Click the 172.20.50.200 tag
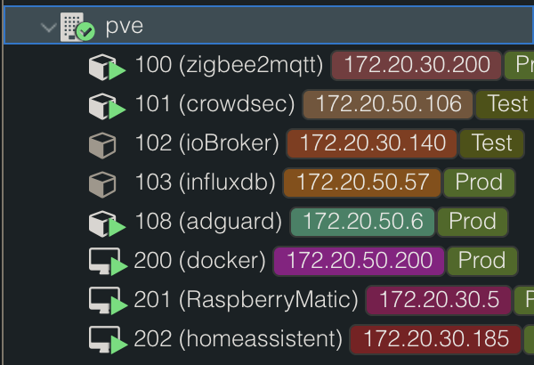Screen dimensions: 534x365 pos(360,261)
